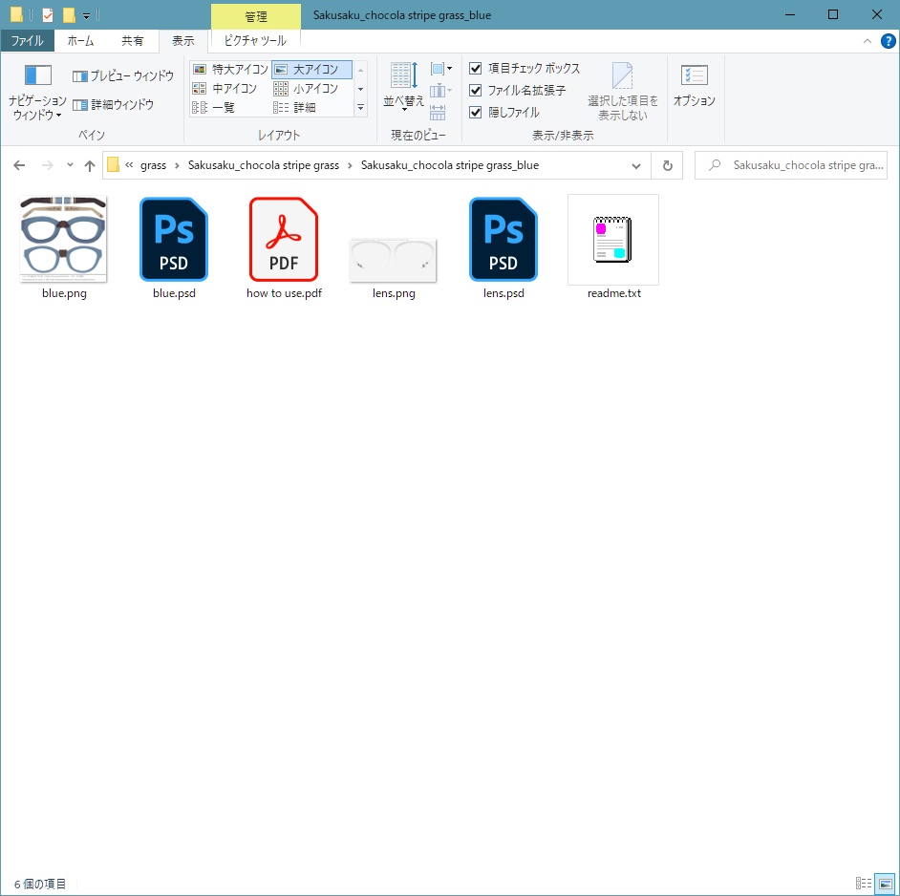Expand hidden breadcrumb path chevrons
The image size is (900, 896).
click(129, 165)
